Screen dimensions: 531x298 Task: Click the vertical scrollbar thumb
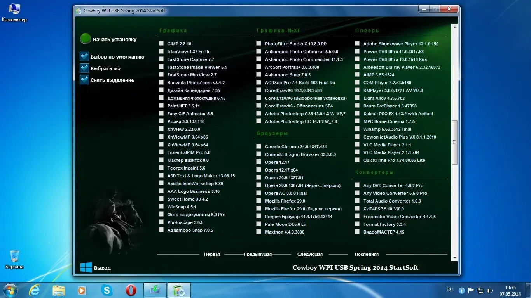tap(454, 142)
